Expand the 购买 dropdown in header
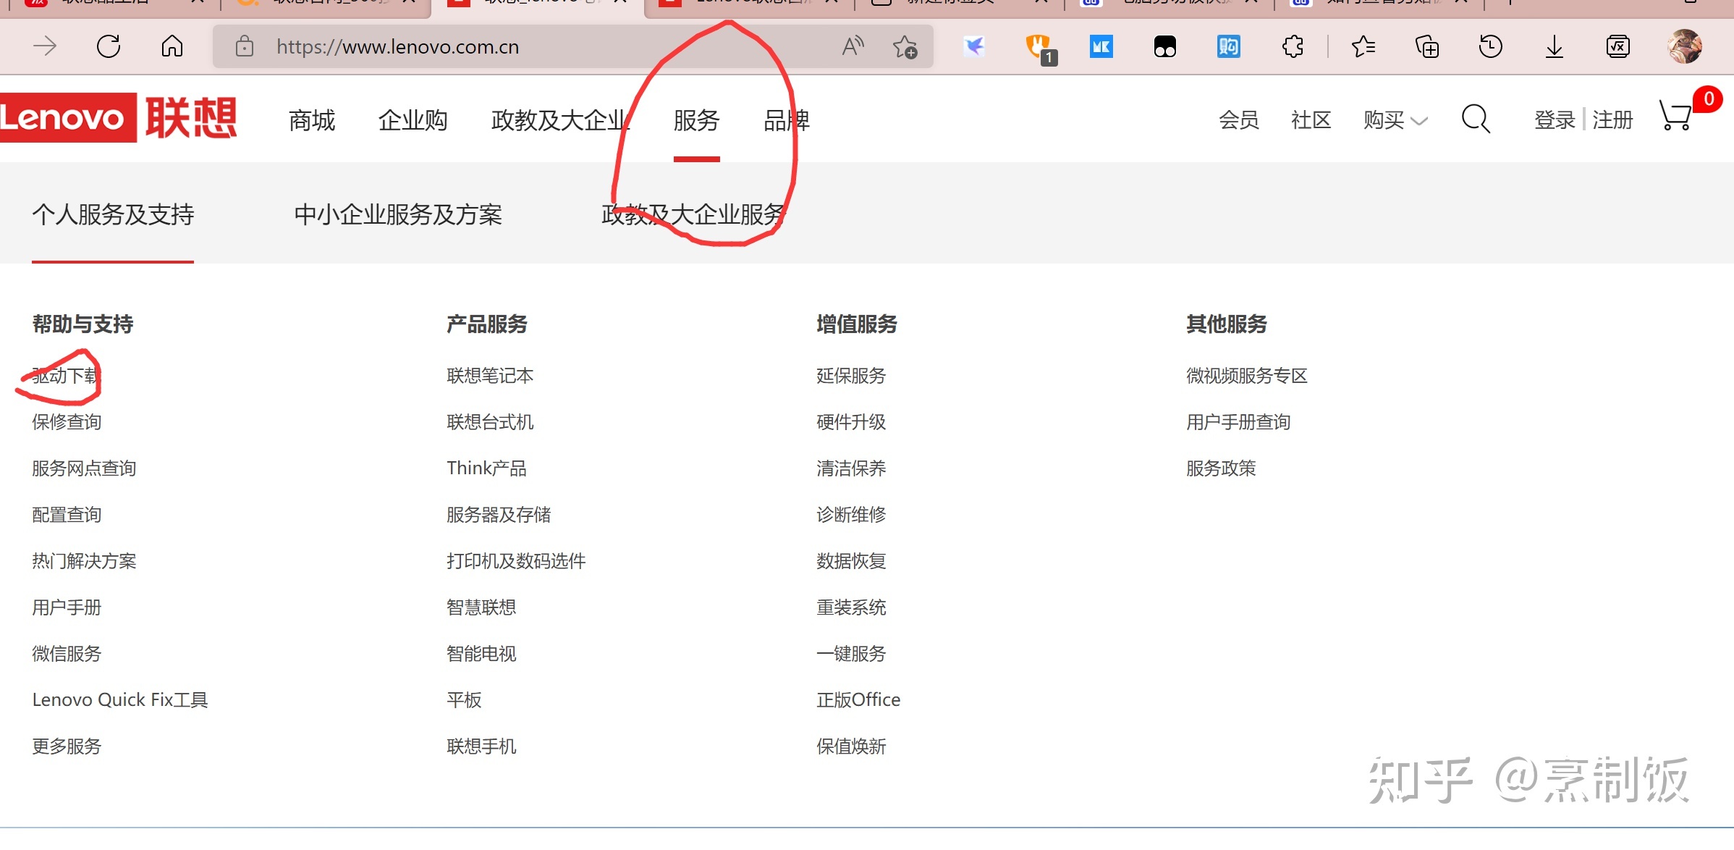Viewport: 1734px width, 850px height. tap(1395, 119)
